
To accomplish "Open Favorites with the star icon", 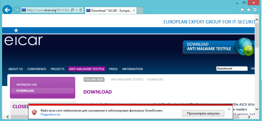I will 249,10.
